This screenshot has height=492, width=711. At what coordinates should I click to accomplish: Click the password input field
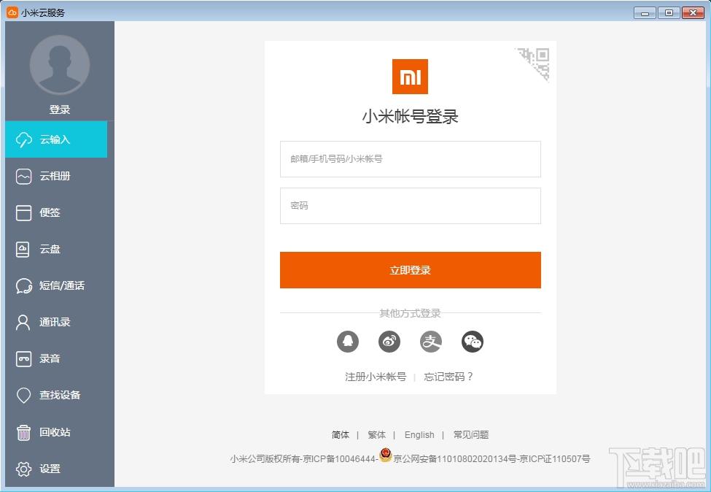(410, 206)
